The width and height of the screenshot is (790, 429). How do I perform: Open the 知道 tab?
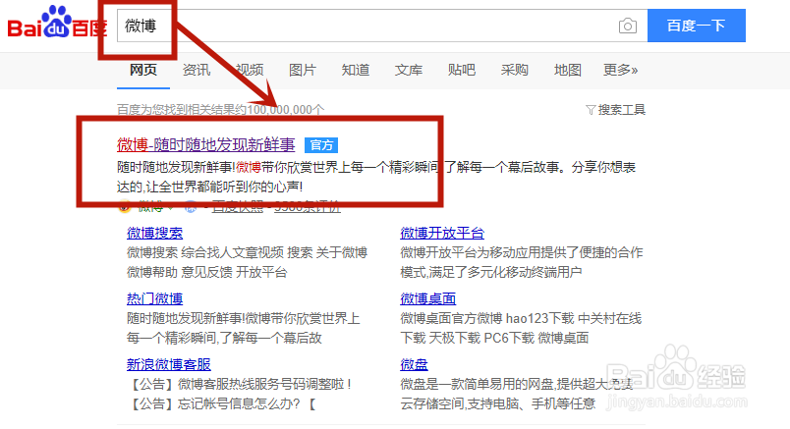(355, 70)
